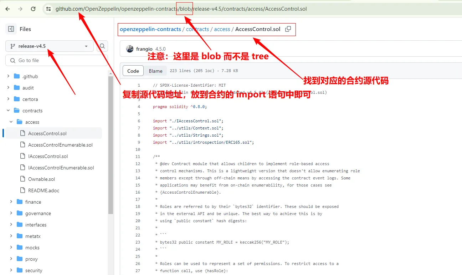Image resolution: width=462 pixels, height=275 pixels.
Task: Click frangio's avatar image
Action: (130, 49)
